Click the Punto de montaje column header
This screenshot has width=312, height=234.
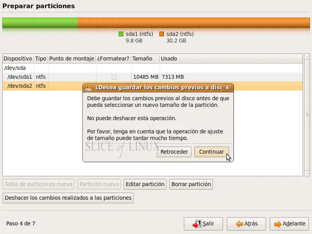71,58
